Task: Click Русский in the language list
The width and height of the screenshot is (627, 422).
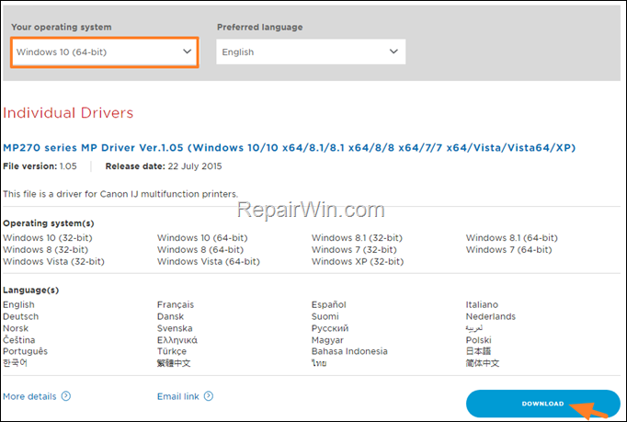Action: (330, 328)
